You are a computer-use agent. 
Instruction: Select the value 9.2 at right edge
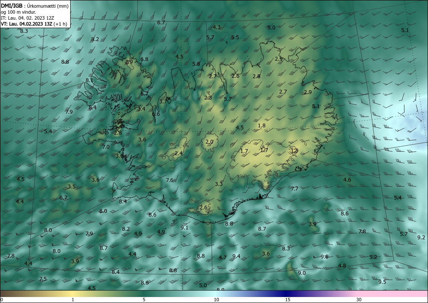[421, 238]
